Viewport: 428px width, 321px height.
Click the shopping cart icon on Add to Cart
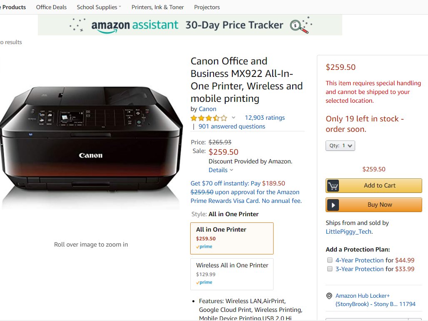333,186
